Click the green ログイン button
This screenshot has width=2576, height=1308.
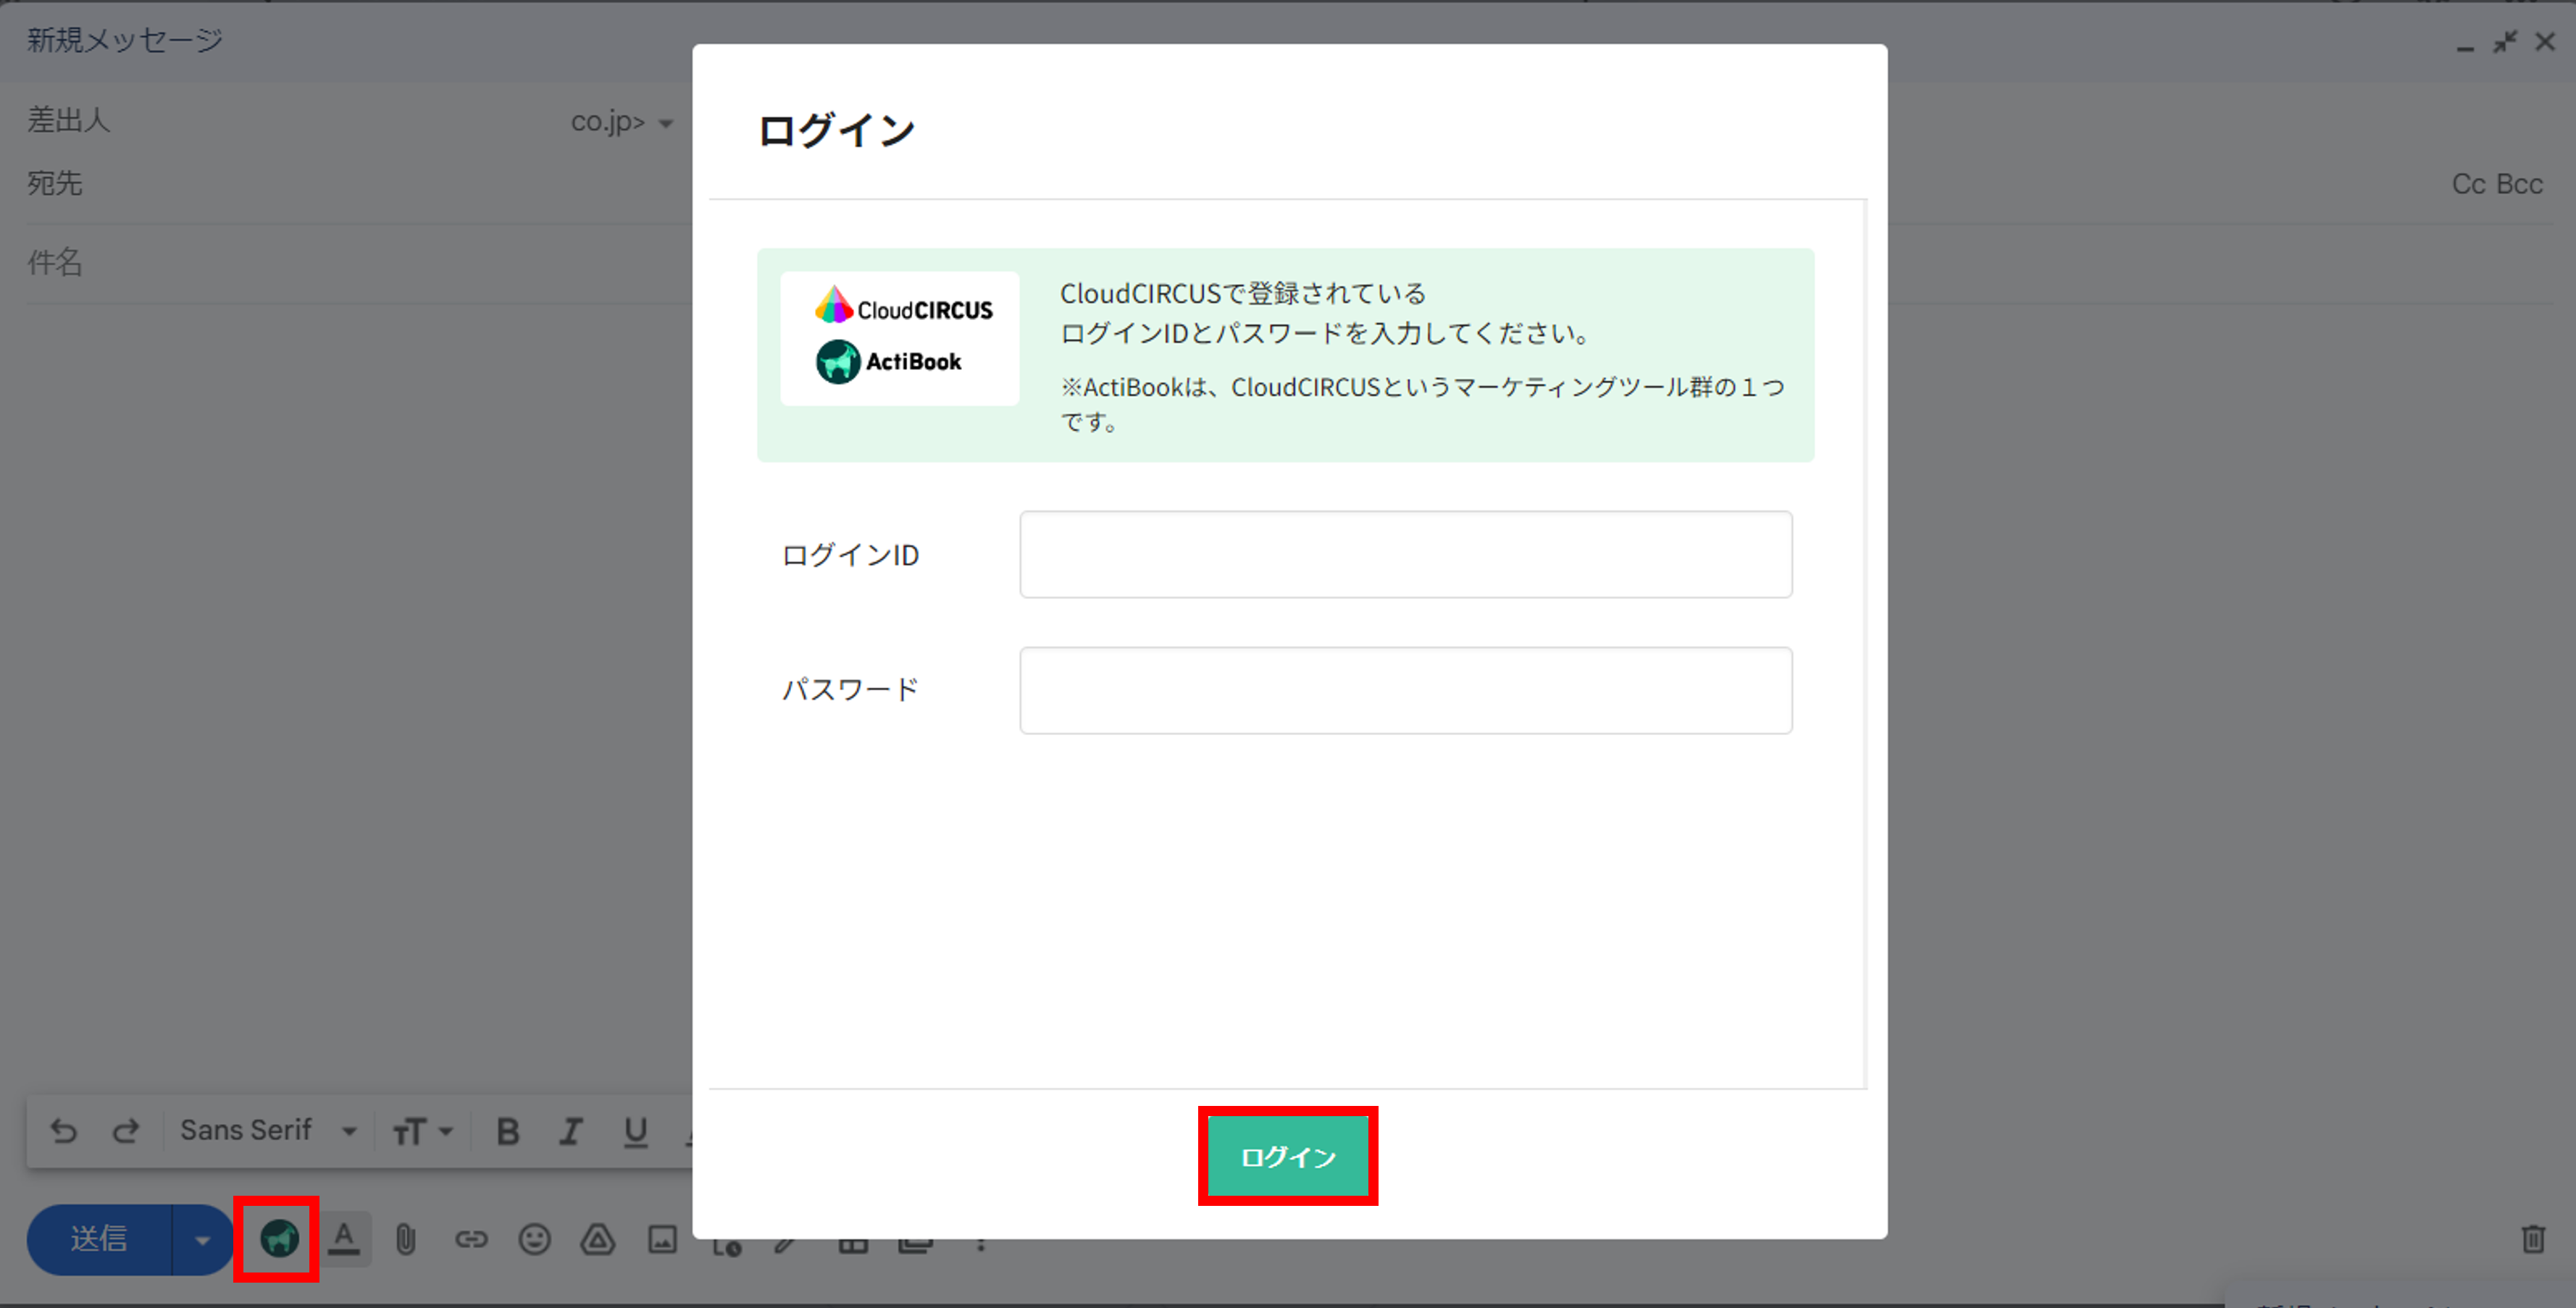point(1288,1156)
